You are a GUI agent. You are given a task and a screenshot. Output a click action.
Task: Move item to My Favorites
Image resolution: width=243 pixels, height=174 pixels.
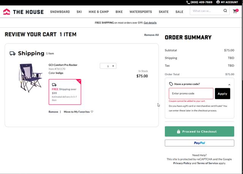click(77, 112)
